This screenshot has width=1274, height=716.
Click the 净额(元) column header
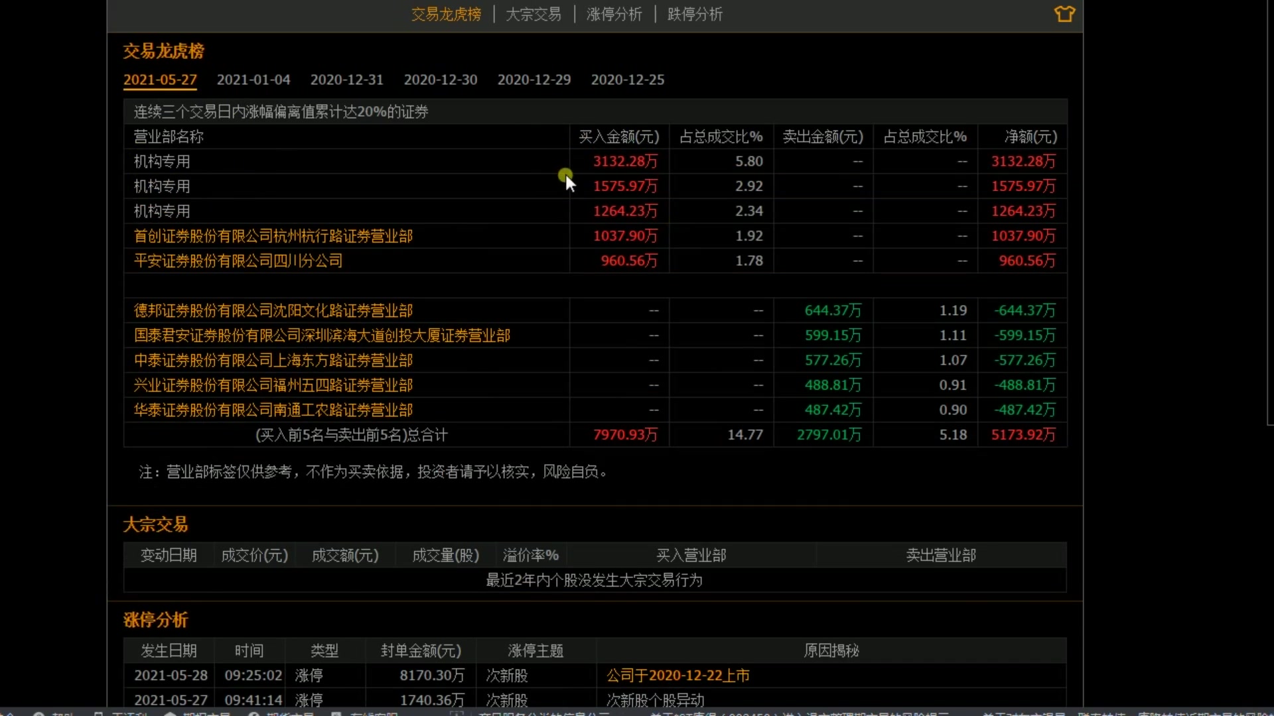[x=1031, y=137]
